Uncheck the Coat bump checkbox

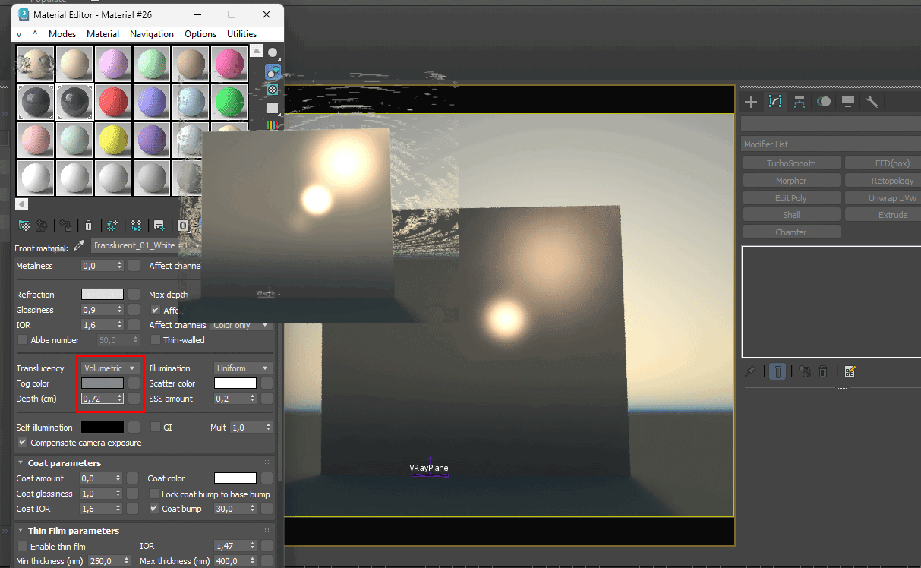(155, 509)
